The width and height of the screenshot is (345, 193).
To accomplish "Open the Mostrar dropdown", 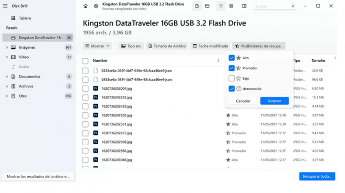I will pyautogui.click(x=97, y=46).
